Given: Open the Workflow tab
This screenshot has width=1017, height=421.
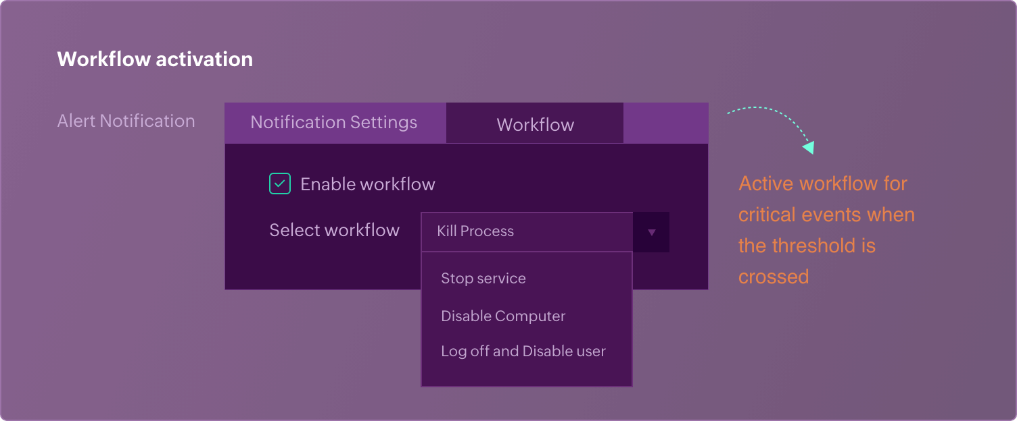Looking at the screenshot, I should pyautogui.click(x=535, y=124).
